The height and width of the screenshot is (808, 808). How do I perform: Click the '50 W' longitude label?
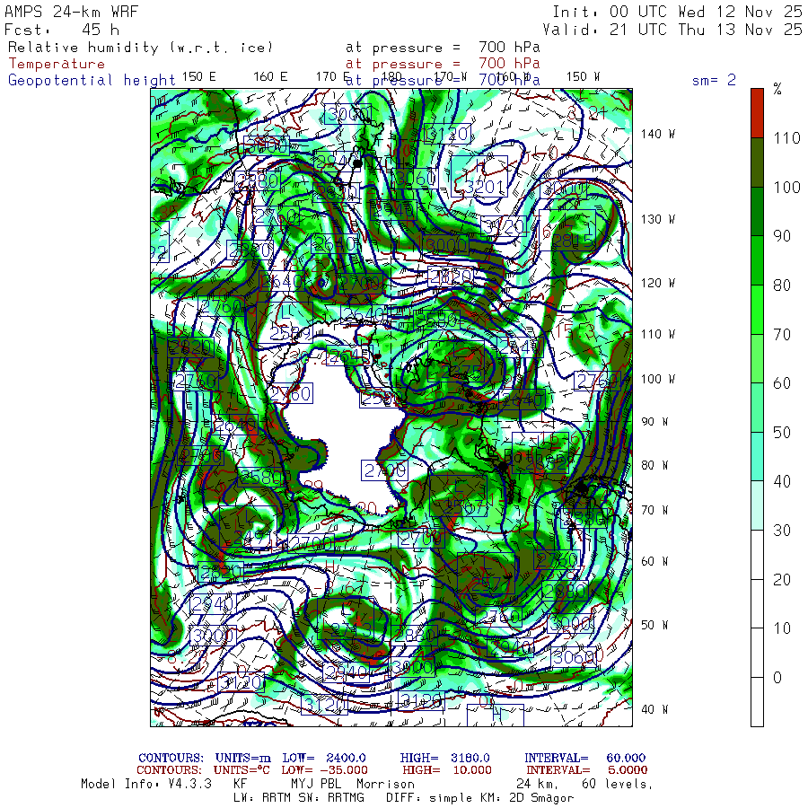point(654,625)
